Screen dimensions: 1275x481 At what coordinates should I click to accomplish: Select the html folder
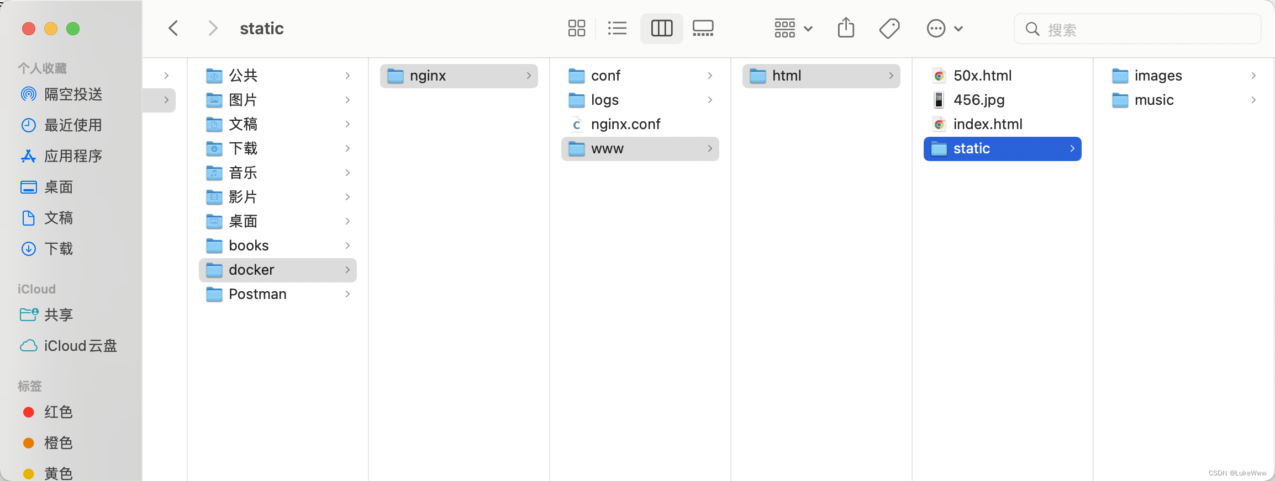pyautogui.click(x=821, y=76)
